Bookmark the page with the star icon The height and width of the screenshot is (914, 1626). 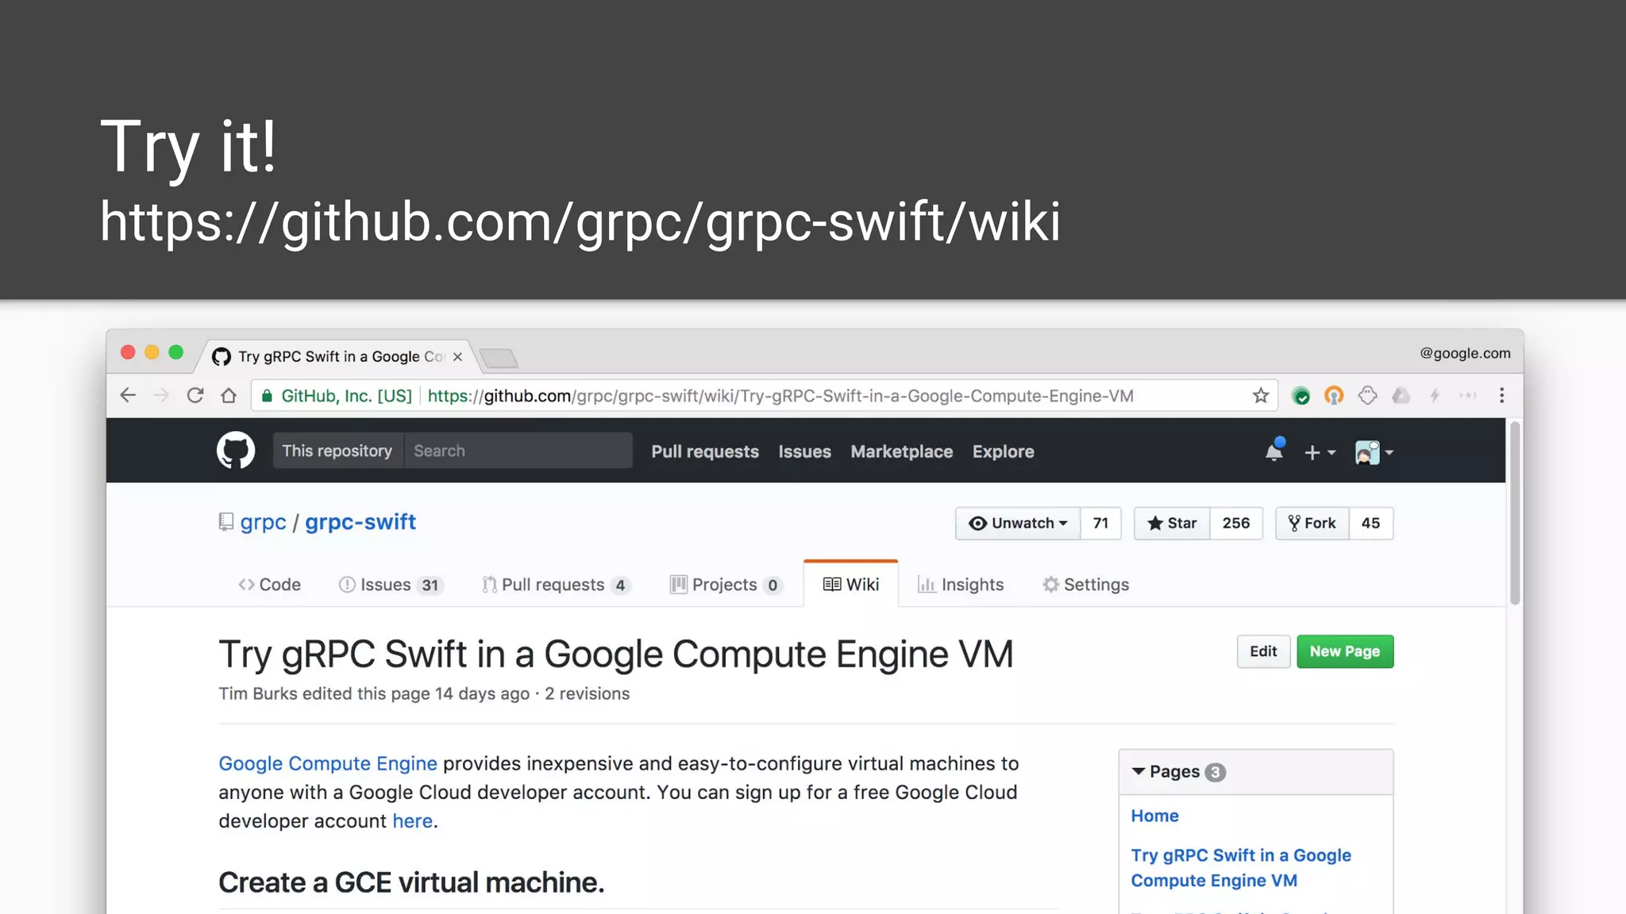pyautogui.click(x=1261, y=395)
